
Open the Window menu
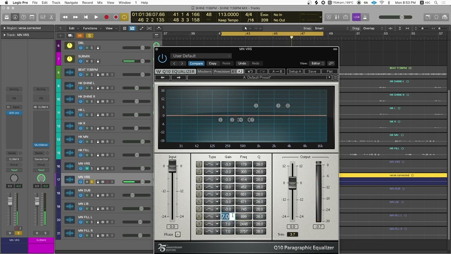click(125, 2)
